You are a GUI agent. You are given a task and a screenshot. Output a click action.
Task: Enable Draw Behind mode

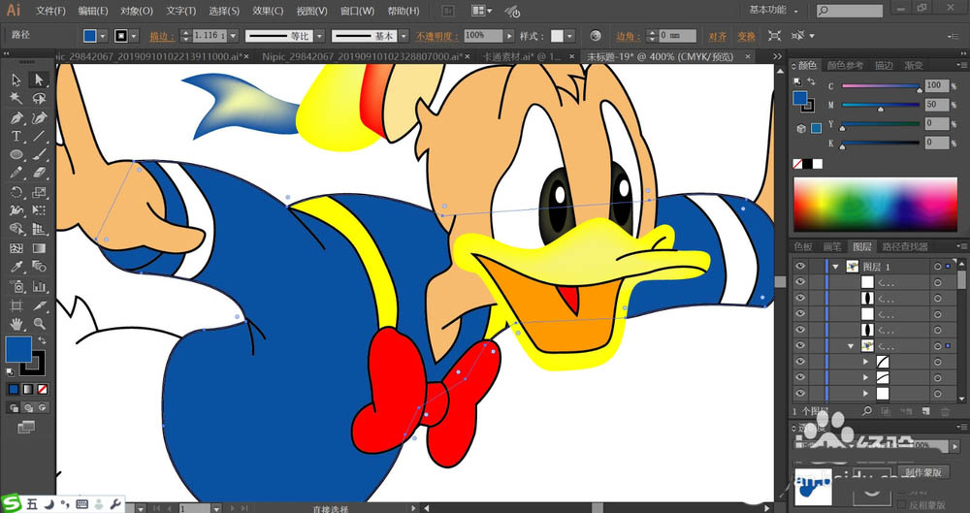28,408
